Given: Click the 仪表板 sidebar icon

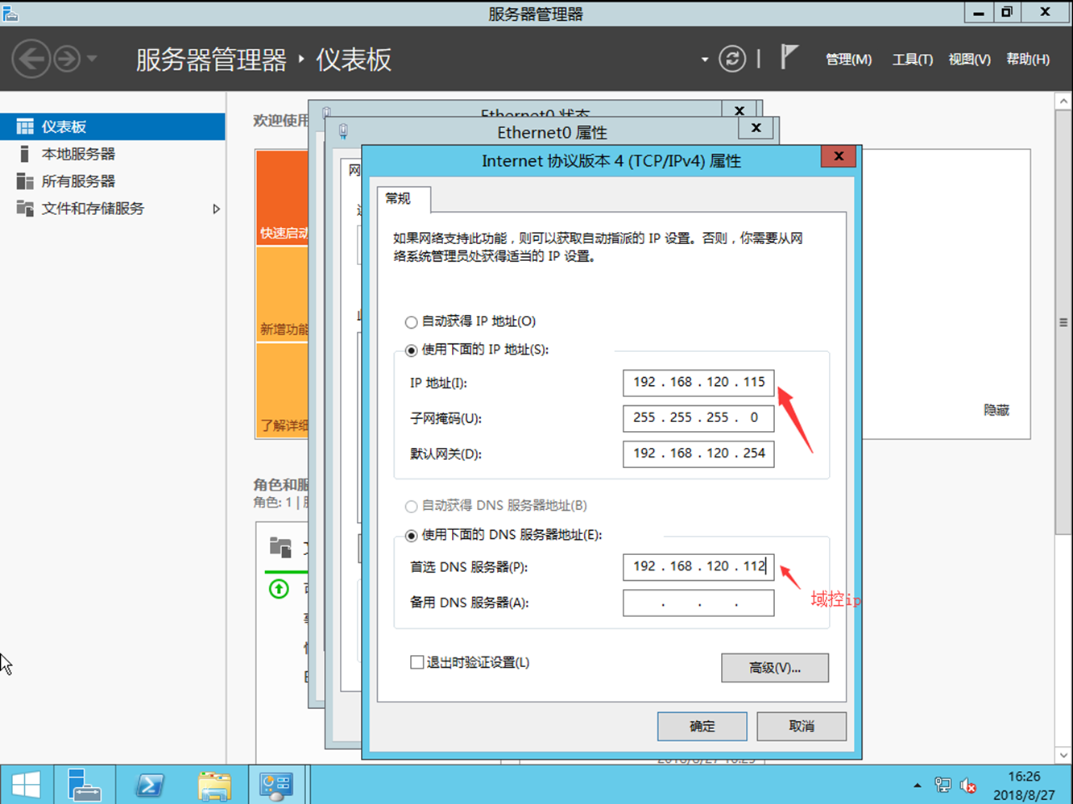Looking at the screenshot, I should click(25, 126).
